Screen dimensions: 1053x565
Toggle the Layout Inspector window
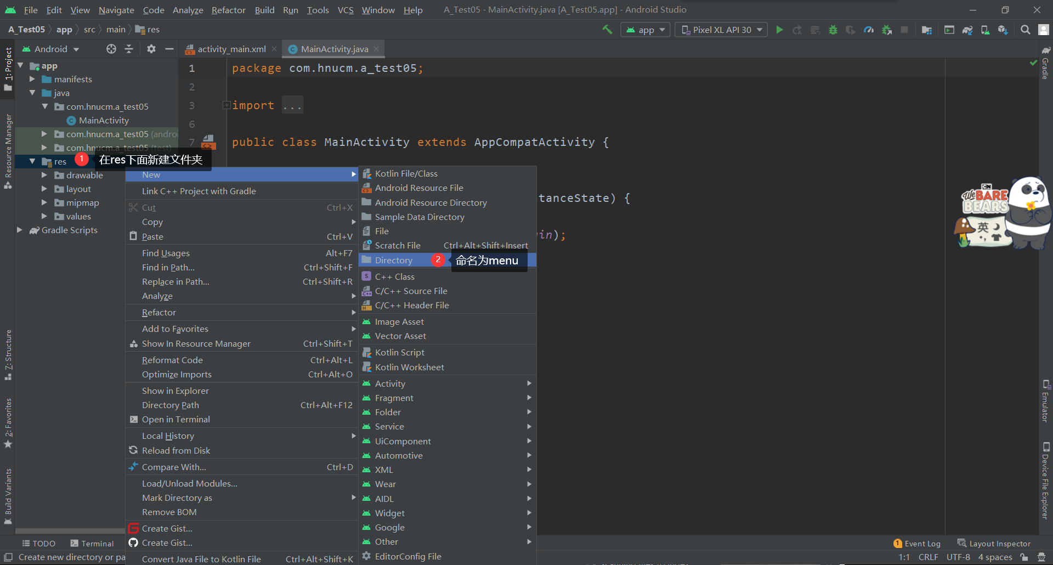994,544
